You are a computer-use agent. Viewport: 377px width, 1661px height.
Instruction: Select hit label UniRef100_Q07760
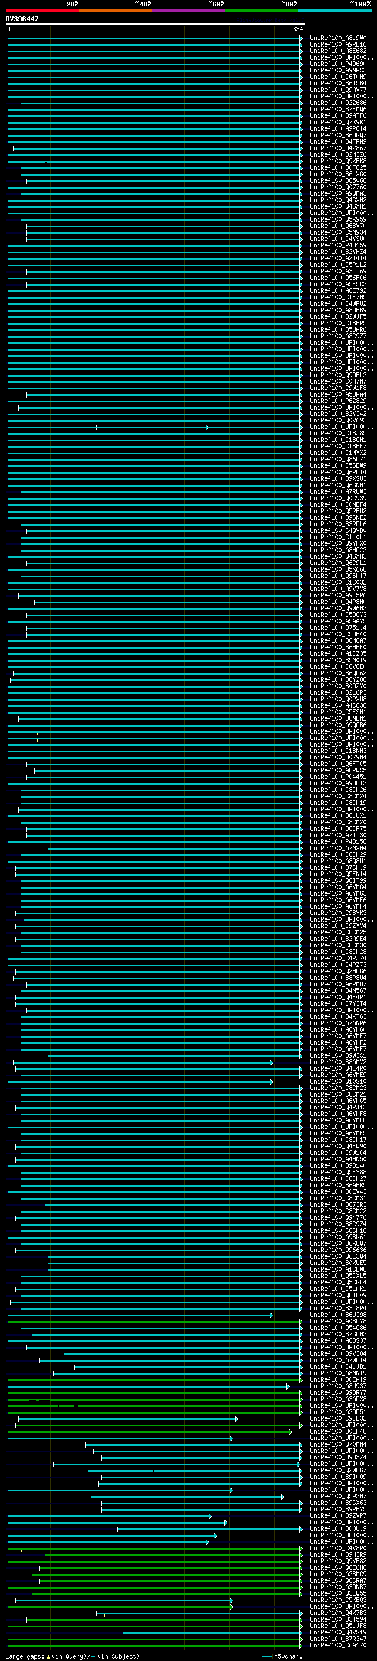(338, 187)
